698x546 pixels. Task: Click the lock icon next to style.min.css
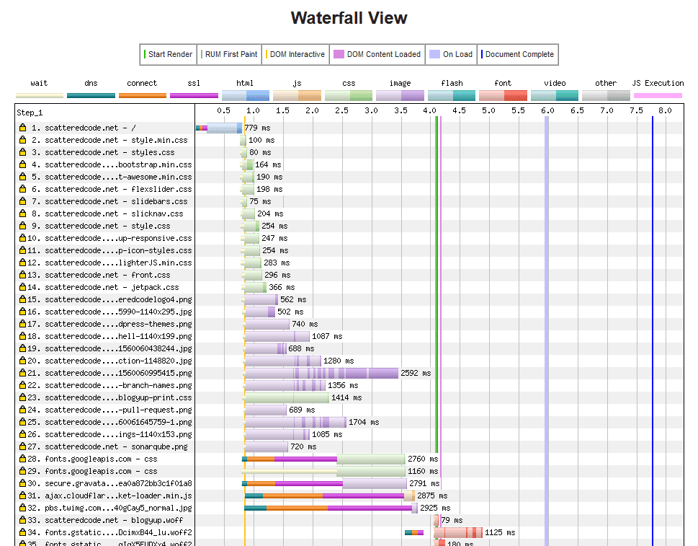click(22, 140)
